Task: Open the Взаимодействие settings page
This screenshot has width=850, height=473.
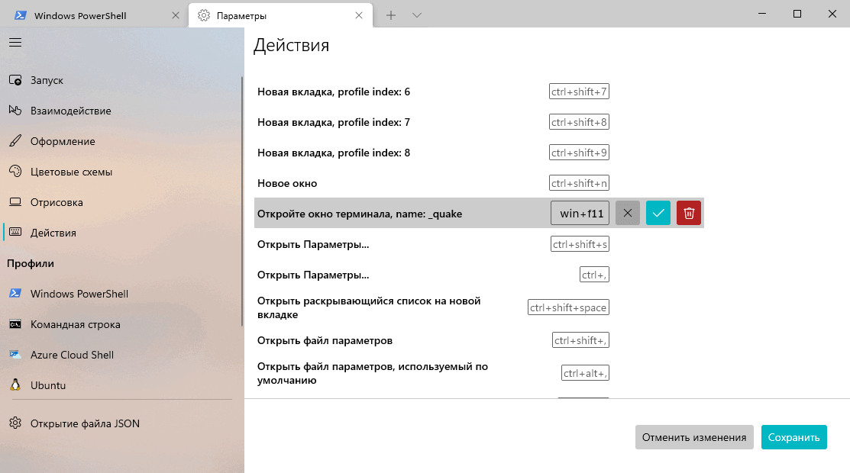Action: click(x=121, y=111)
